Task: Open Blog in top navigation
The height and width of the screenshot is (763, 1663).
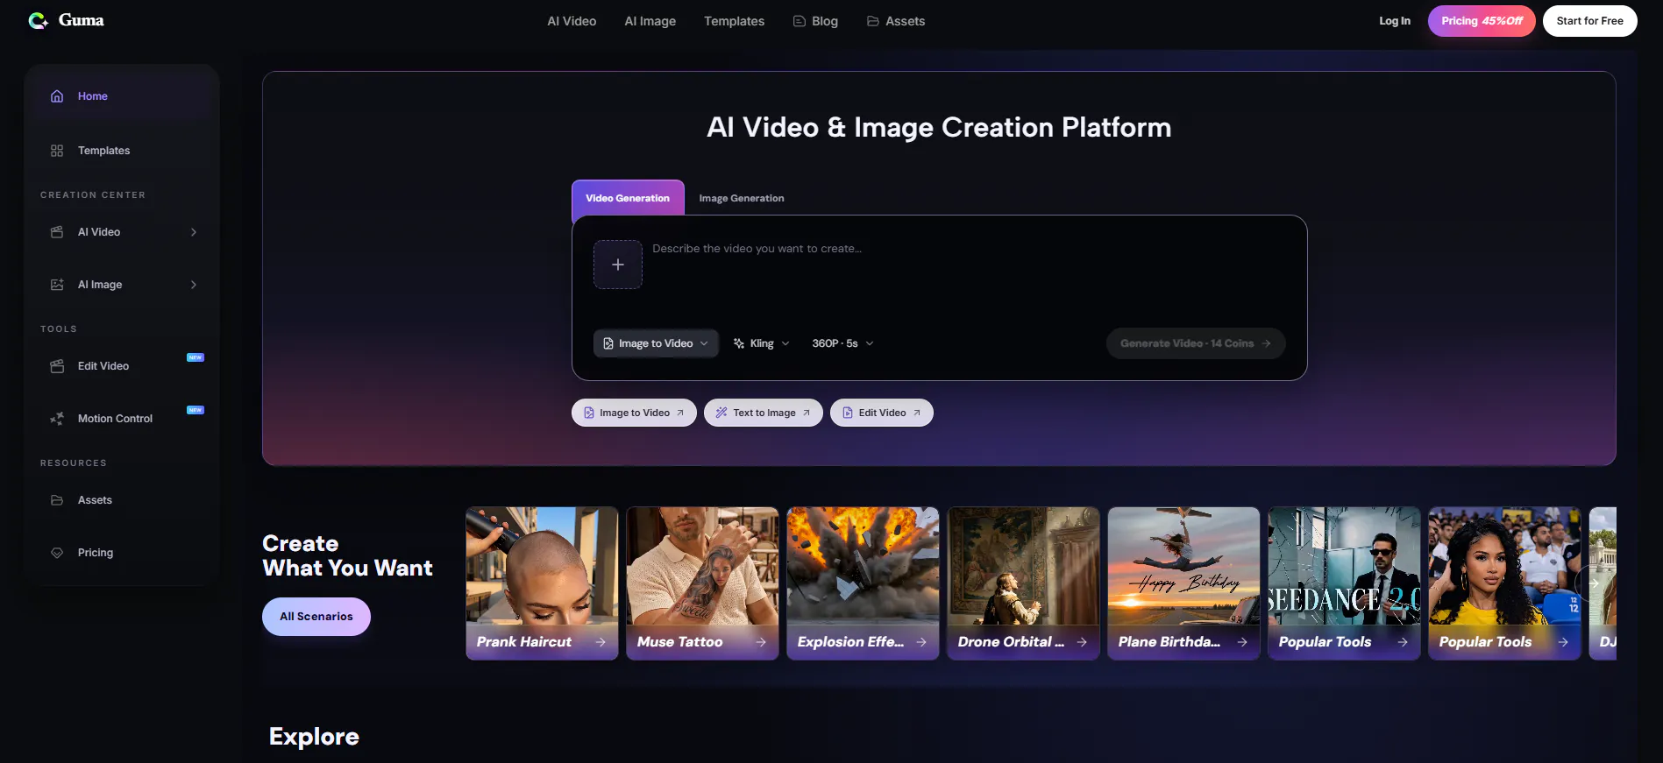Action: (815, 21)
